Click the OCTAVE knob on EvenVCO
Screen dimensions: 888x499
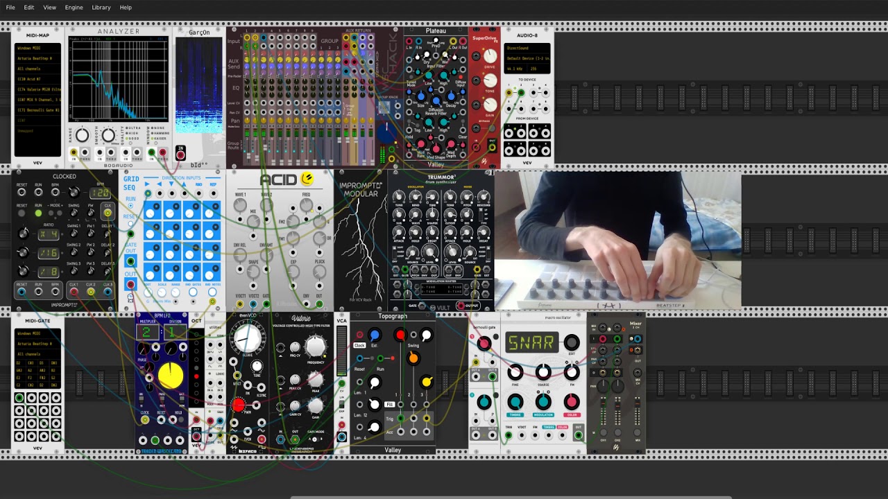tap(247, 340)
